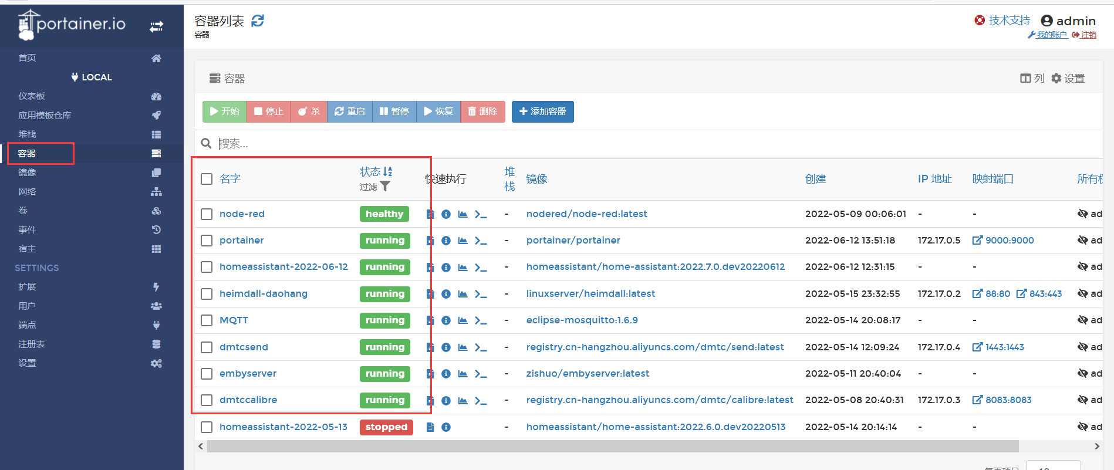
Task: Open logs icon for homeassistant-2022-05-13 container
Action: click(430, 427)
